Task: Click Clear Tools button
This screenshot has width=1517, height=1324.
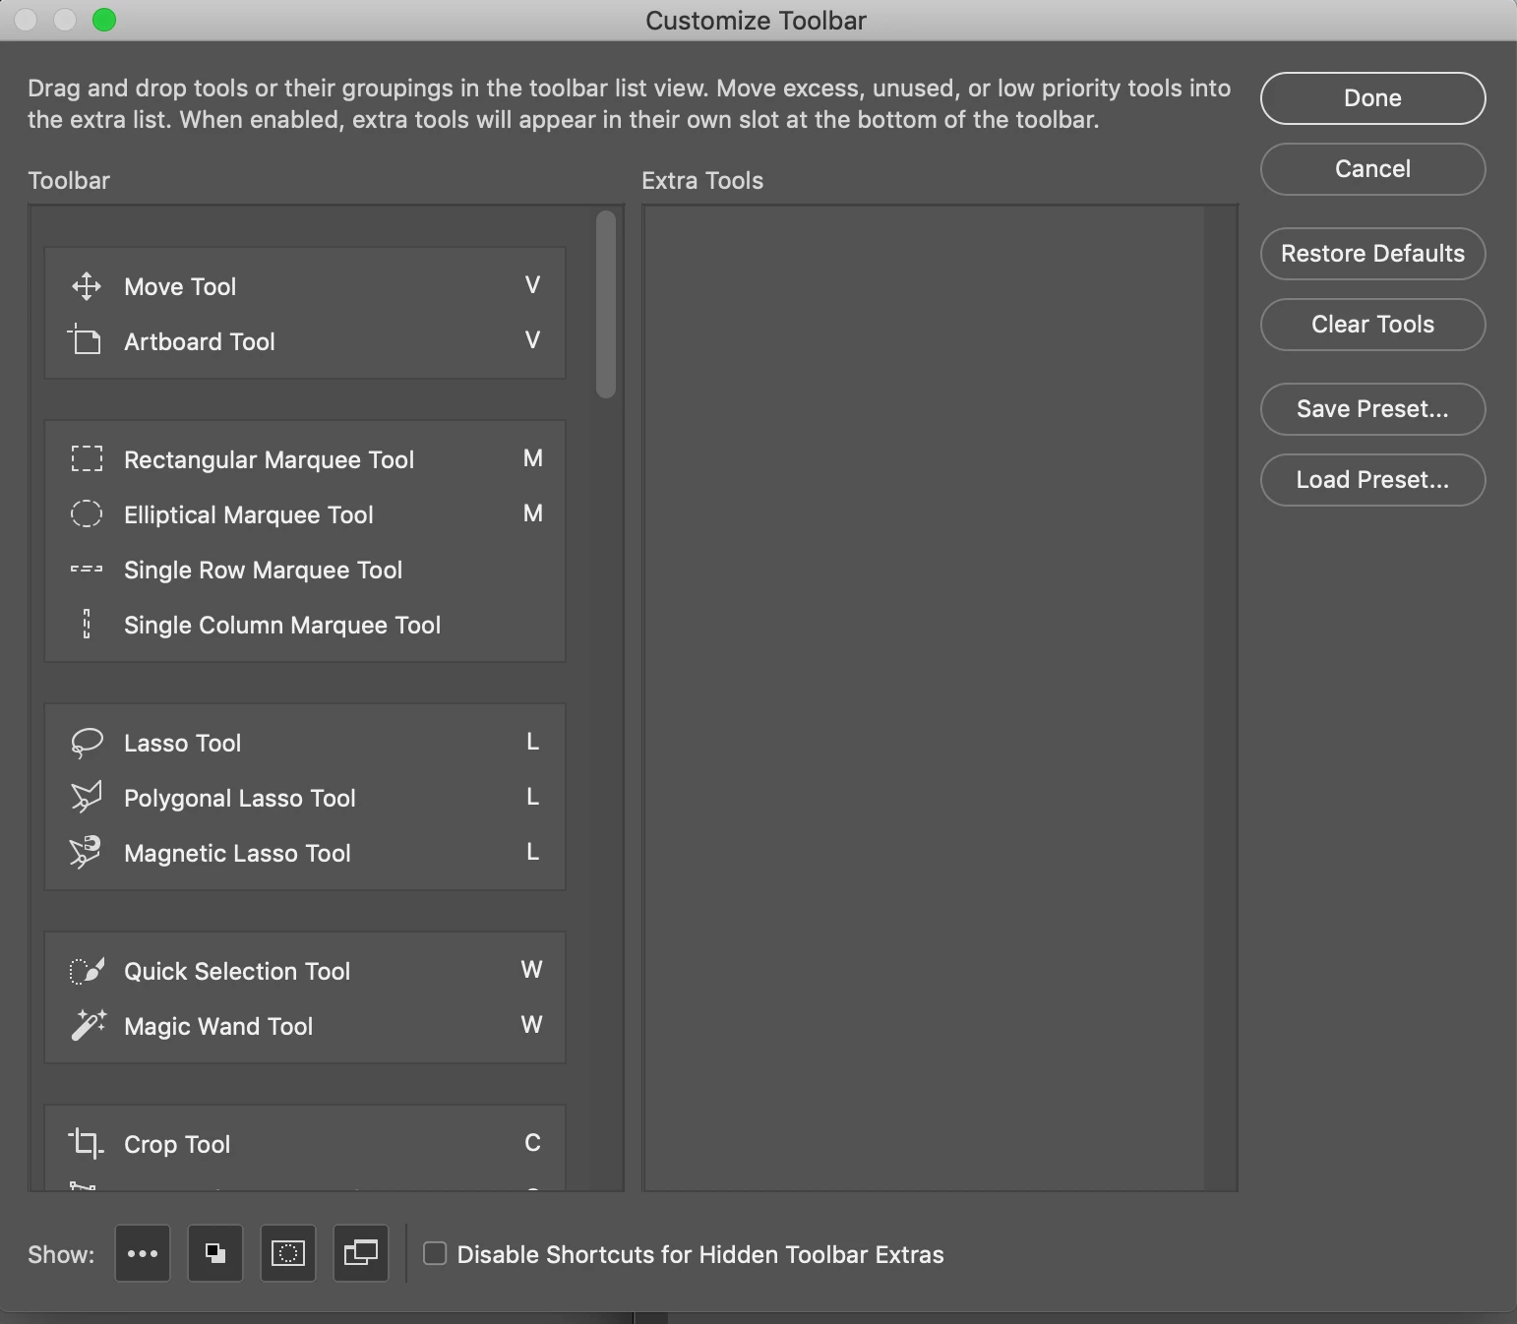Action: tap(1372, 325)
